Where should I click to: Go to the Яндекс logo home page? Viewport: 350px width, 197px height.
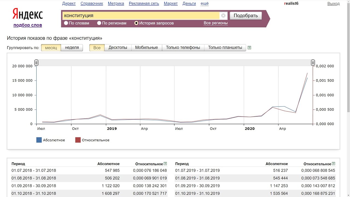click(28, 14)
